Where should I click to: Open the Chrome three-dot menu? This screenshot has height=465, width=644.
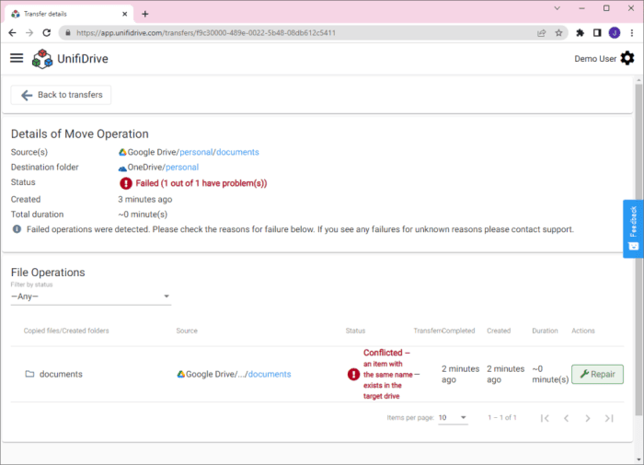click(632, 32)
